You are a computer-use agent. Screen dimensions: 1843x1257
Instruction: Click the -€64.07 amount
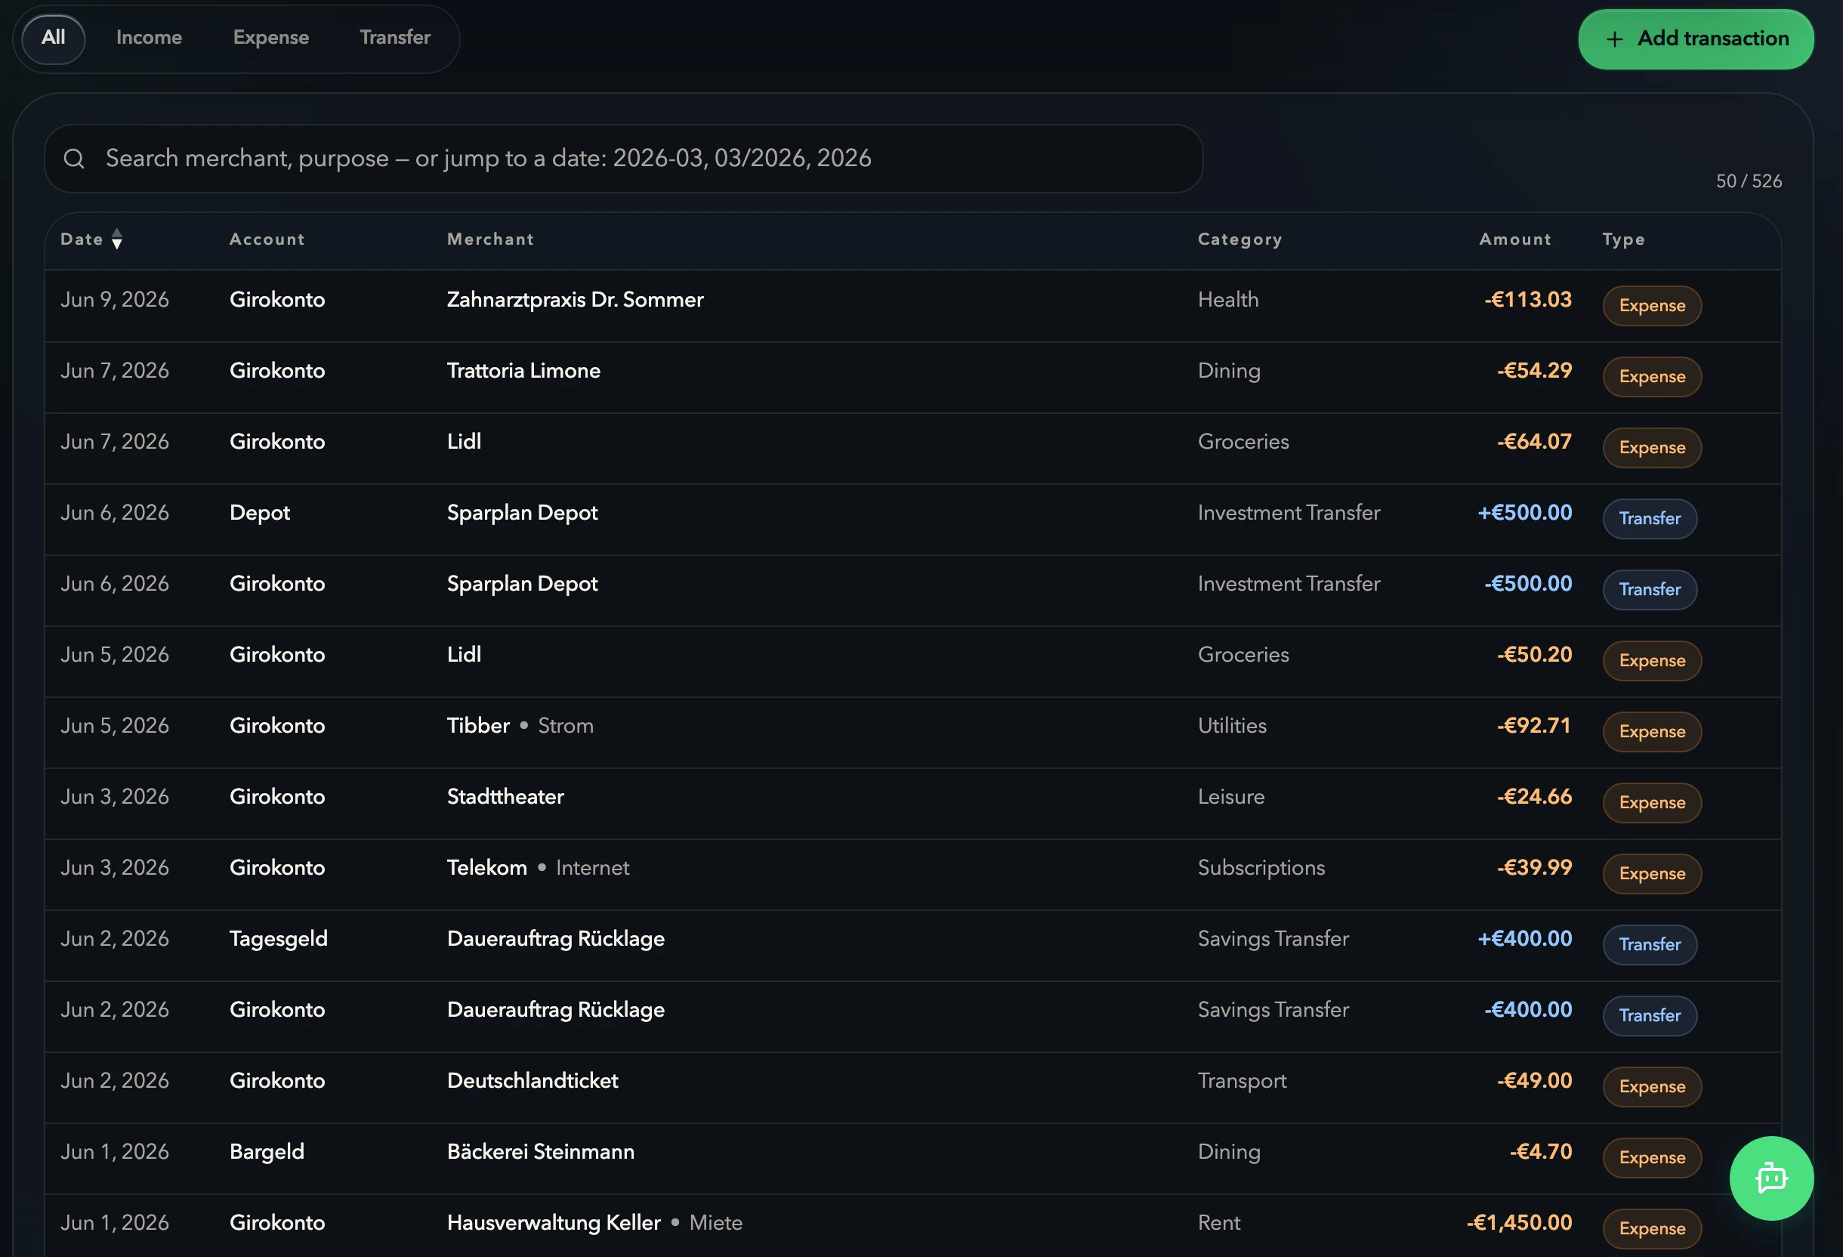coord(1534,442)
